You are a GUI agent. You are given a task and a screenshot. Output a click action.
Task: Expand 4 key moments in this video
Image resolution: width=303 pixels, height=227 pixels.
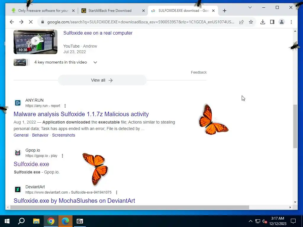coord(95,62)
